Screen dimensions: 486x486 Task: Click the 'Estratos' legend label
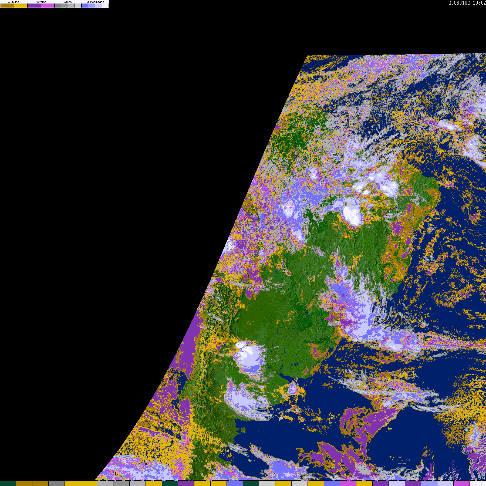coord(41,2)
